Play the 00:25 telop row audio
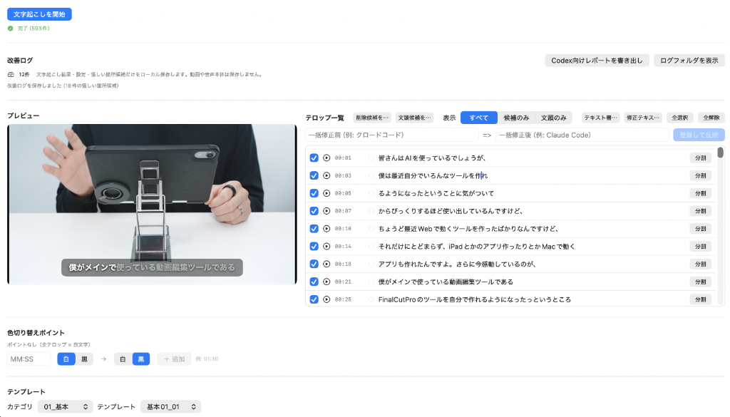Screen dimensions: 730x417 click(x=327, y=299)
